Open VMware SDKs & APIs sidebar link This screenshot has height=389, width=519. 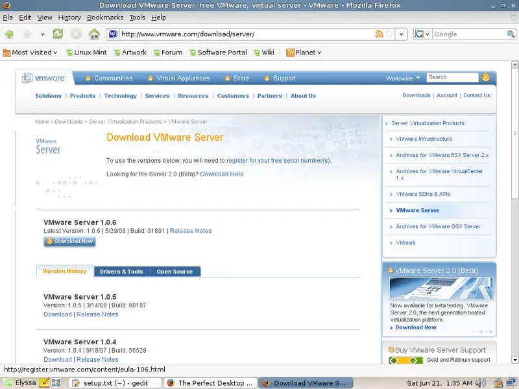423,194
